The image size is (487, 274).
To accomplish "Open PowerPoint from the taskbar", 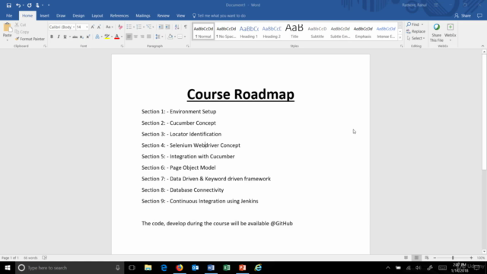I will 243,267.
